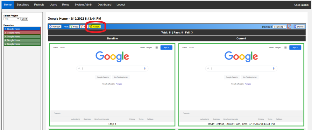Navigate to the Users page
Screen dimensions: 312x130
53,5
